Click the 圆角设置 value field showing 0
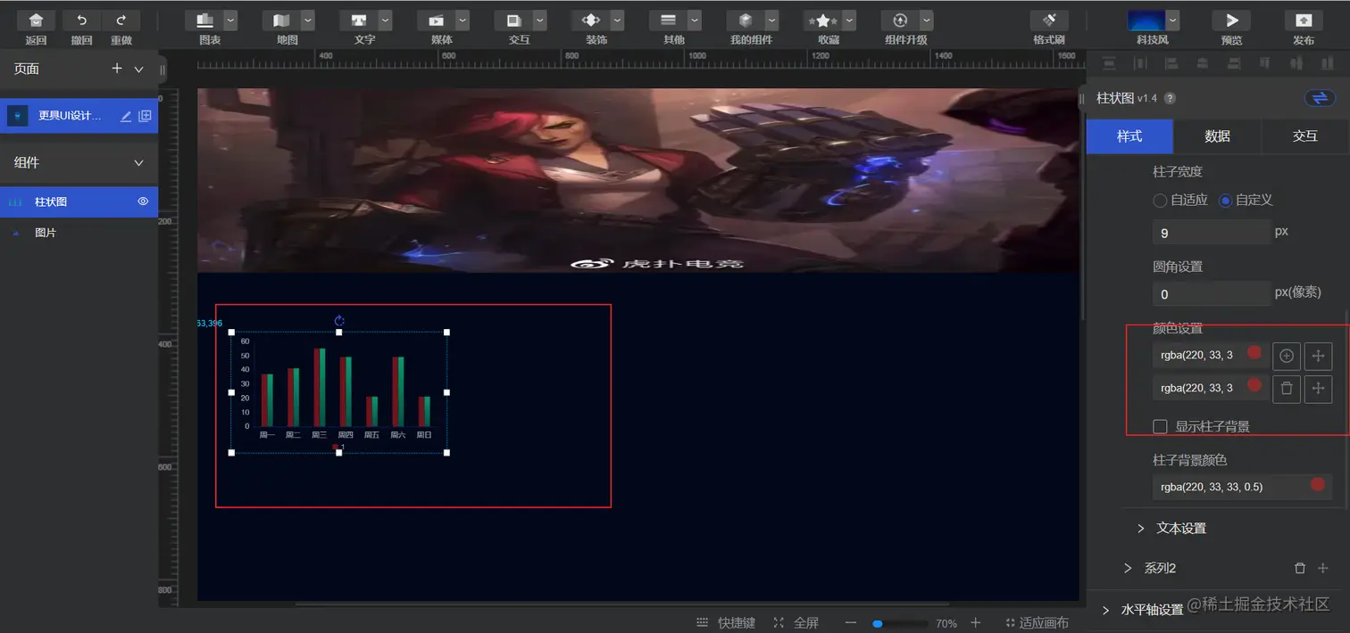The height and width of the screenshot is (633, 1350). point(1212,293)
